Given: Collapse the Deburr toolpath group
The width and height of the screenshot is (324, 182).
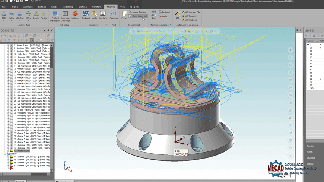Looking at the screenshot, I should pyautogui.click(x=5, y=154).
